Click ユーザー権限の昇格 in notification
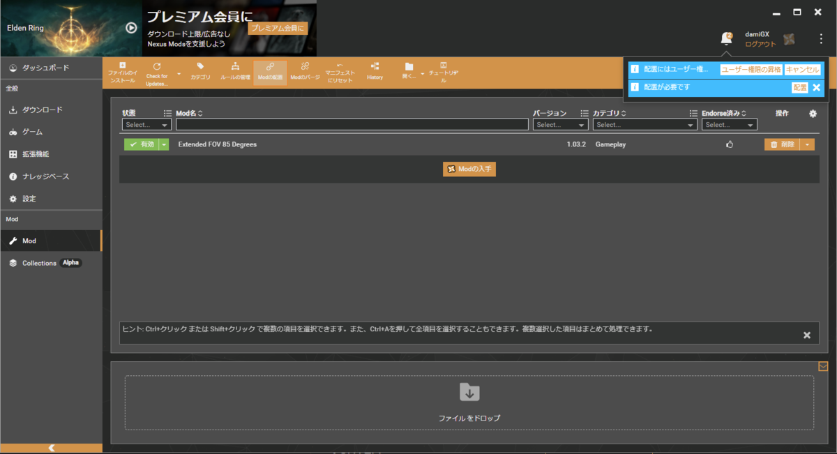The height and width of the screenshot is (454, 837). point(751,70)
